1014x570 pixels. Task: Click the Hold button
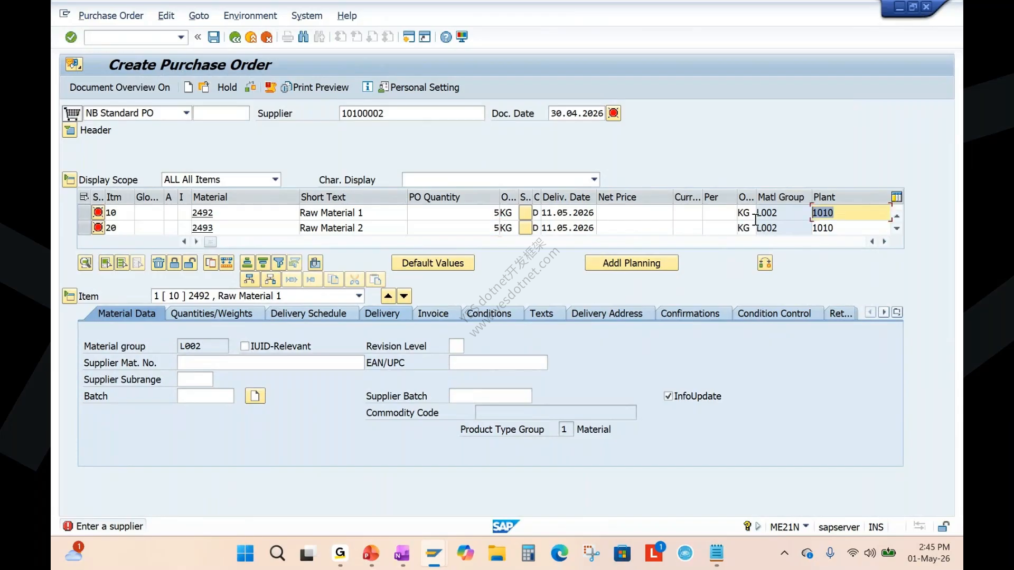[227, 88]
